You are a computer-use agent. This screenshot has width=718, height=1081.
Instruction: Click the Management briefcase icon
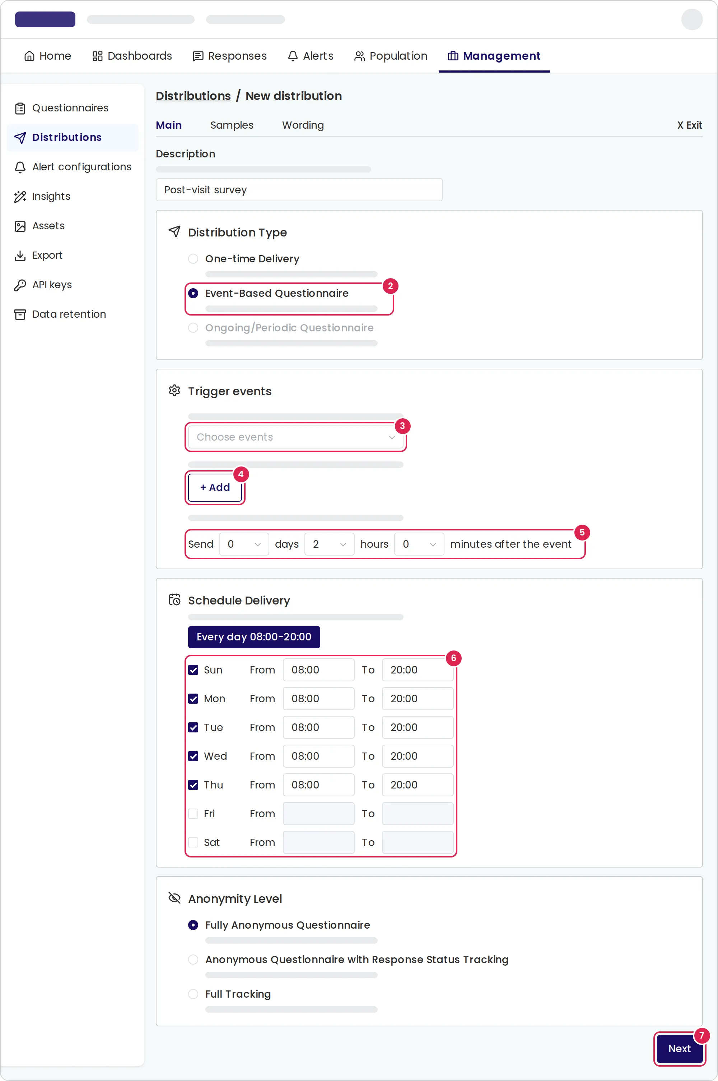click(x=453, y=56)
